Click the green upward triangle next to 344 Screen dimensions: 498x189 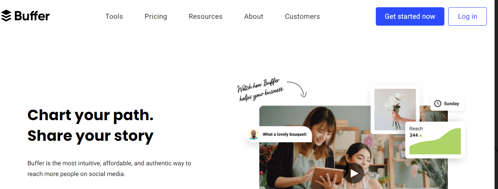(421, 135)
